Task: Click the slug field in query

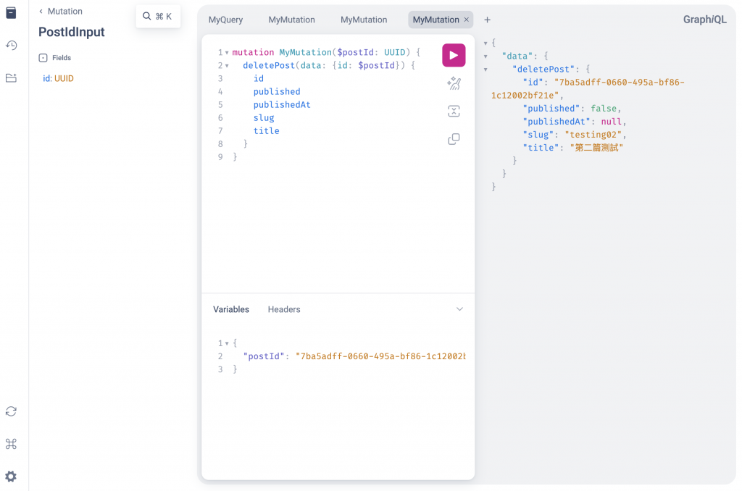Action: tap(264, 118)
